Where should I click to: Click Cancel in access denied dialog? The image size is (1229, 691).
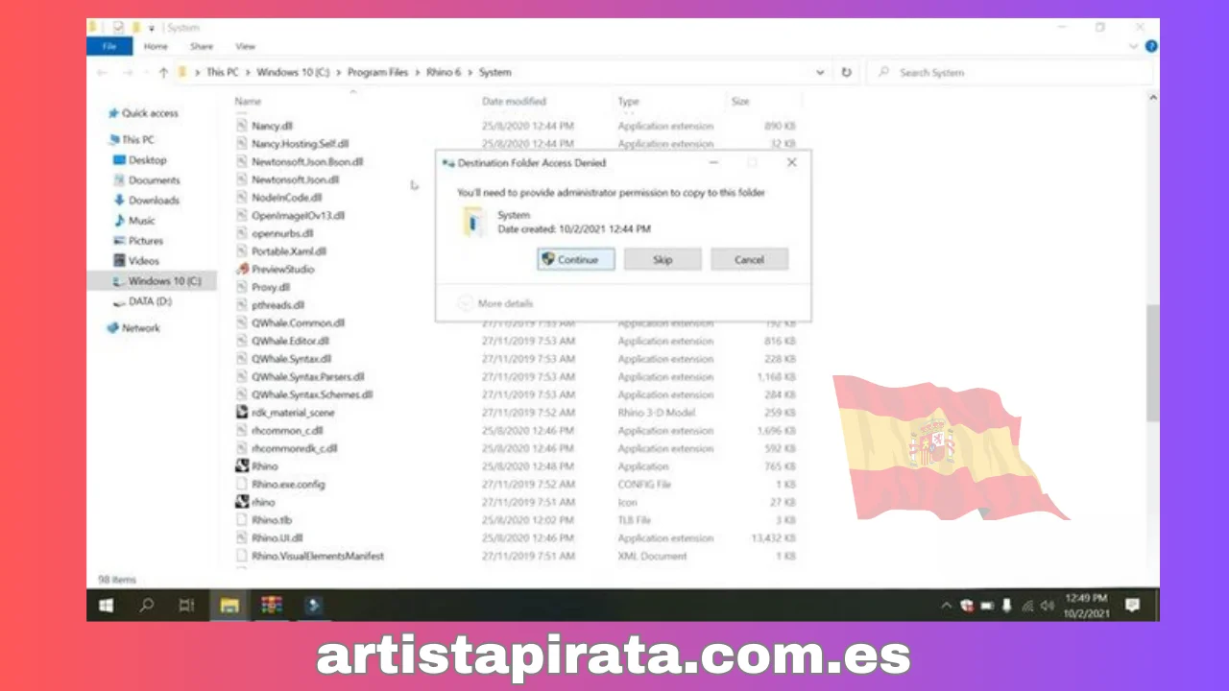(x=749, y=259)
